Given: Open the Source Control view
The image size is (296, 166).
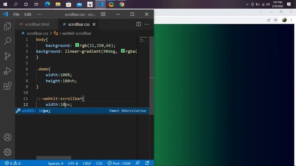Looking at the screenshot, I should 7,56.
